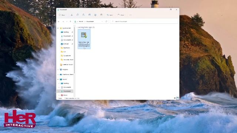Open the recent locations chevron
The height and width of the screenshot is (133, 237).
[x=67, y=21]
